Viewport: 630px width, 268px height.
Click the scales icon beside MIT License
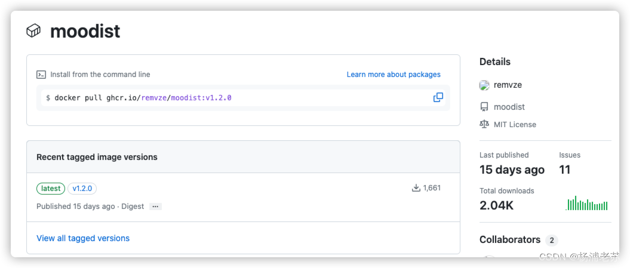484,124
